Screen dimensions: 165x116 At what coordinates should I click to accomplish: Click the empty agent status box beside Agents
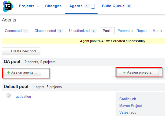tap(93, 6)
